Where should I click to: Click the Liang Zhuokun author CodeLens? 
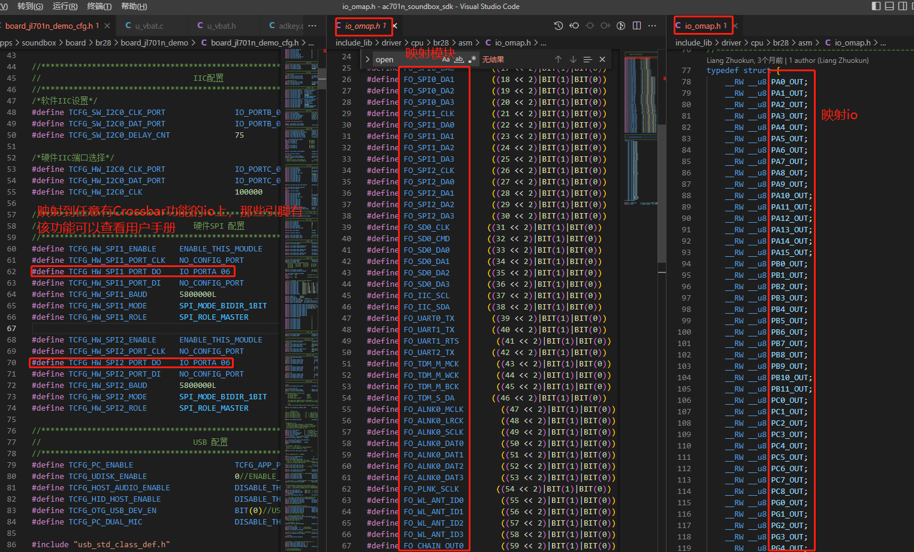(x=788, y=60)
